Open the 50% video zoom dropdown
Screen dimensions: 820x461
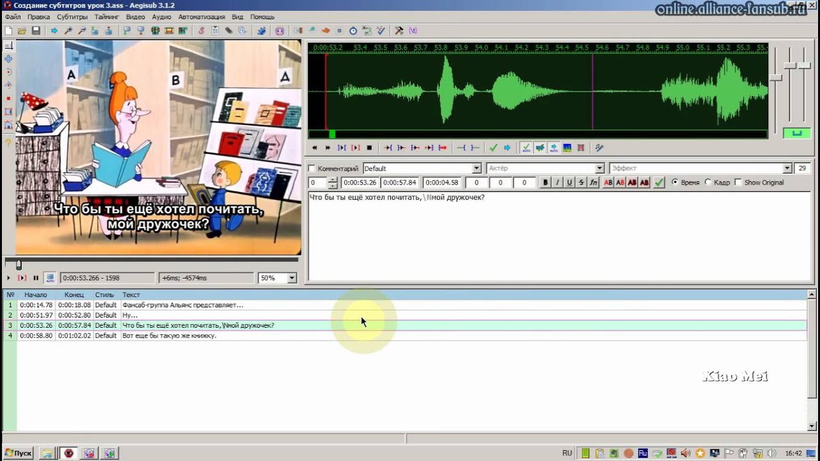tap(292, 278)
